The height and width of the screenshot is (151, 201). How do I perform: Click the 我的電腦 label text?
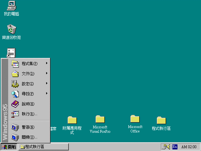12,14
